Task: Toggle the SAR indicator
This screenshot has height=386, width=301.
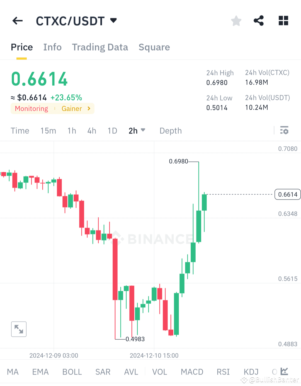Action: tap(103, 371)
